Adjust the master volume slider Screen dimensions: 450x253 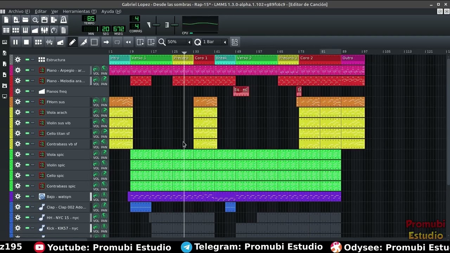click(156, 25)
